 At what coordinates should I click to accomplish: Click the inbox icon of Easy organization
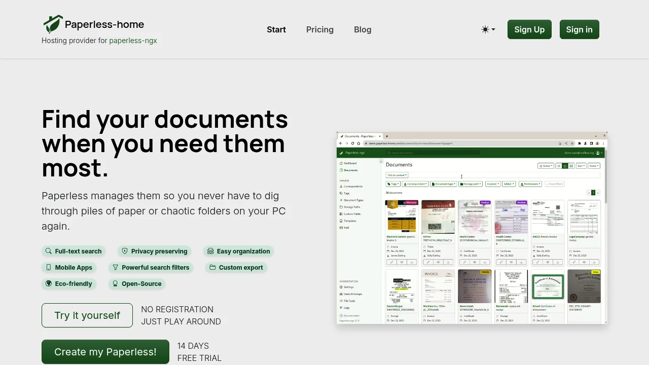210,251
